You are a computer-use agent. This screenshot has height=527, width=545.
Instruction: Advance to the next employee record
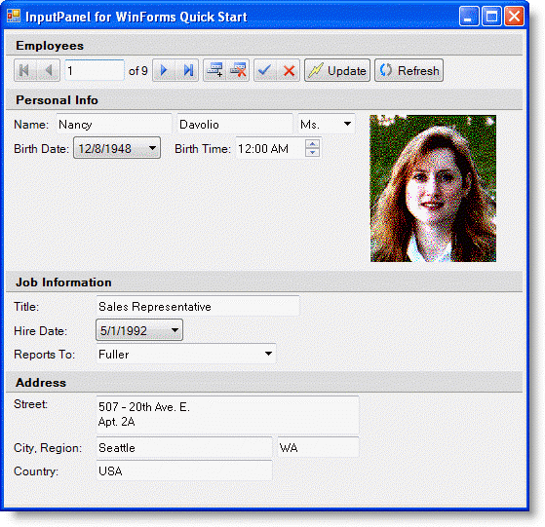pos(164,70)
